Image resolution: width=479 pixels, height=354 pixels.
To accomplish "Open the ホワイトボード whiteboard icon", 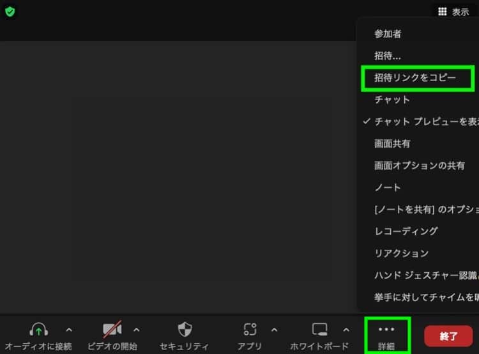I will (320, 329).
